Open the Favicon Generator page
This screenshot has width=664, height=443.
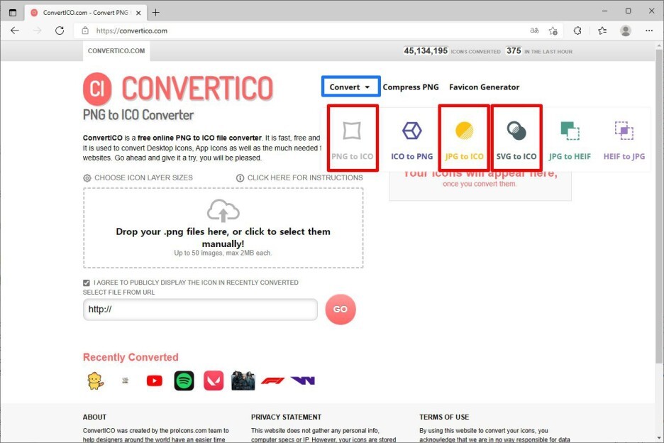click(x=484, y=87)
